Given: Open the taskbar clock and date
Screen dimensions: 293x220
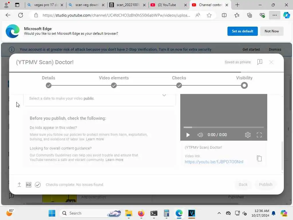Looking at the screenshot, I should pyautogui.click(x=260, y=213).
